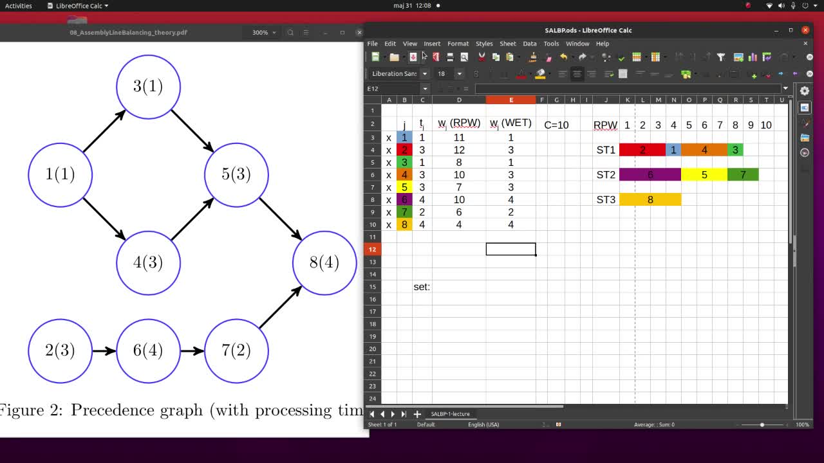The width and height of the screenshot is (824, 463).
Task: Click the New spreadsheet icon
Action: (375, 57)
